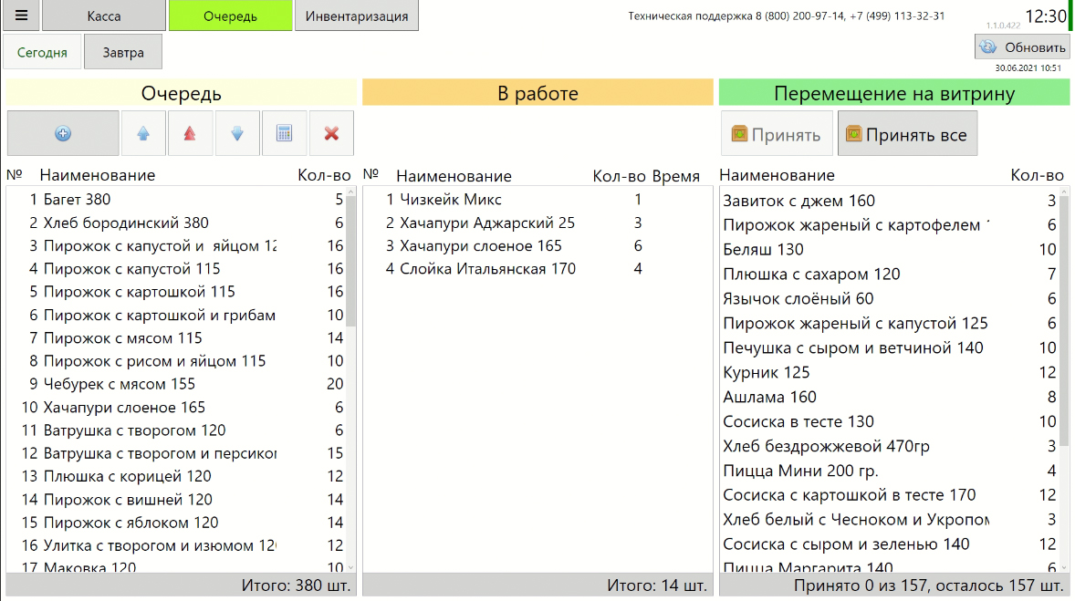Click the Очередь list vertical scrollbar
Viewport: 1075px width, 601px height.
pyautogui.click(x=350, y=274)
